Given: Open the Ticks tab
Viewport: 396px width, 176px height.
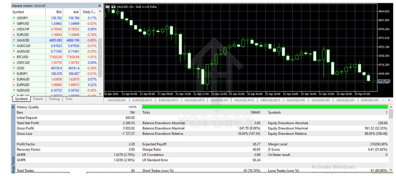Looking at the screenshot, I should click(69, 99).
